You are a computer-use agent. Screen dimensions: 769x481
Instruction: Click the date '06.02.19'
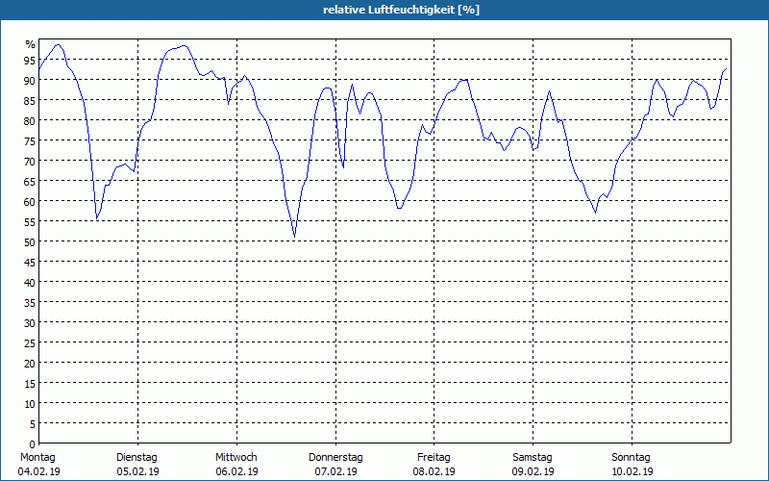pyautogui.click(x=236, y=471)
